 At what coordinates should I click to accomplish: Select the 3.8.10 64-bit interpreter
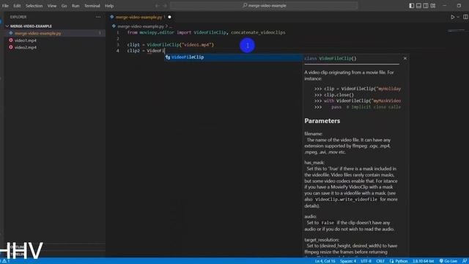tap(424, 261)
